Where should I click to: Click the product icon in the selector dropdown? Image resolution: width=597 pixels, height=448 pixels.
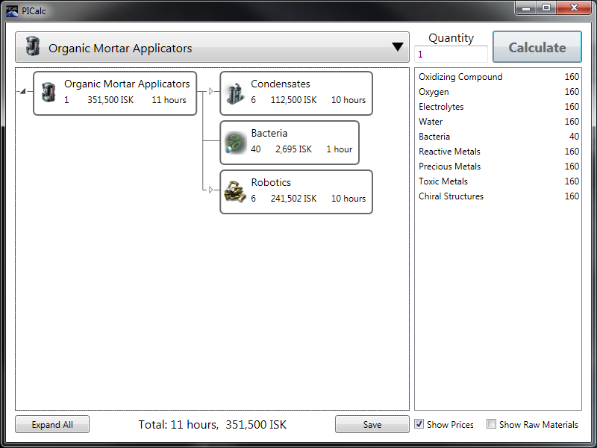tap(32, 47)
